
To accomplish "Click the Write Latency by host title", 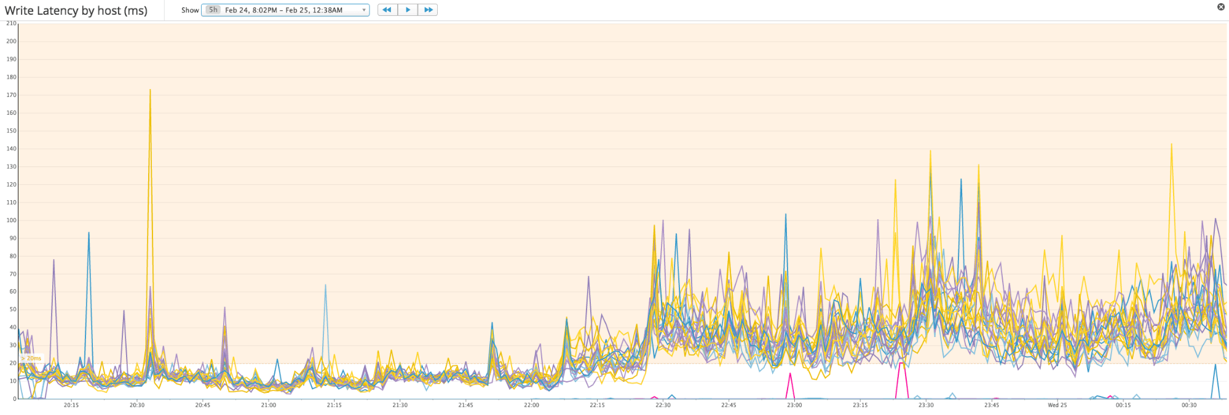I will click(x=76, y=10).
